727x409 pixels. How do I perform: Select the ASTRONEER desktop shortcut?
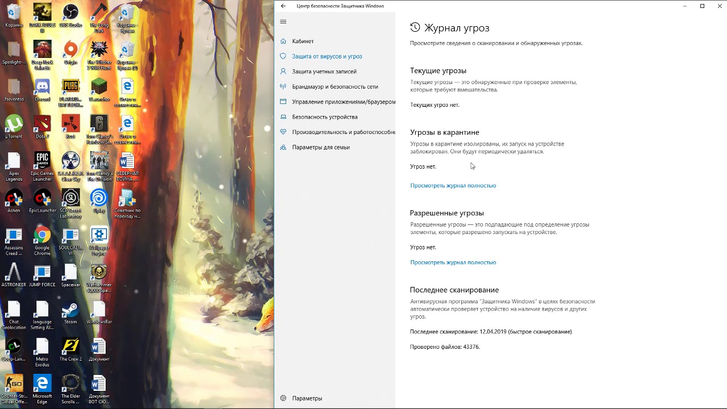[14, 276]
